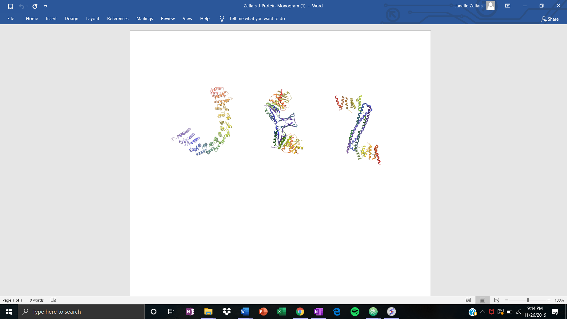Open Microsoft Edge from the taskbar
Image resolution: width=567 pixels, height=319 pixels.
337,312
